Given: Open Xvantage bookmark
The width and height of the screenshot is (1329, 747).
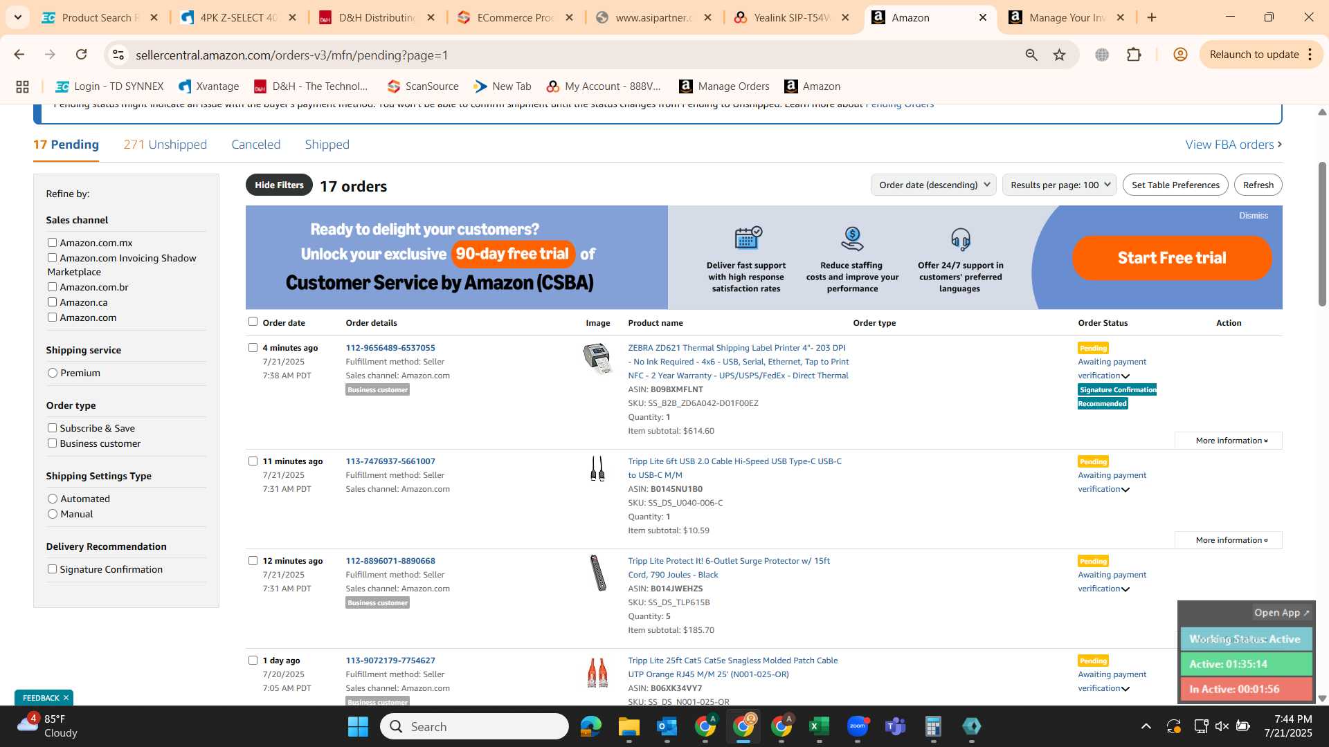Looking at the screenshot, I should click(x=208, y=86).
